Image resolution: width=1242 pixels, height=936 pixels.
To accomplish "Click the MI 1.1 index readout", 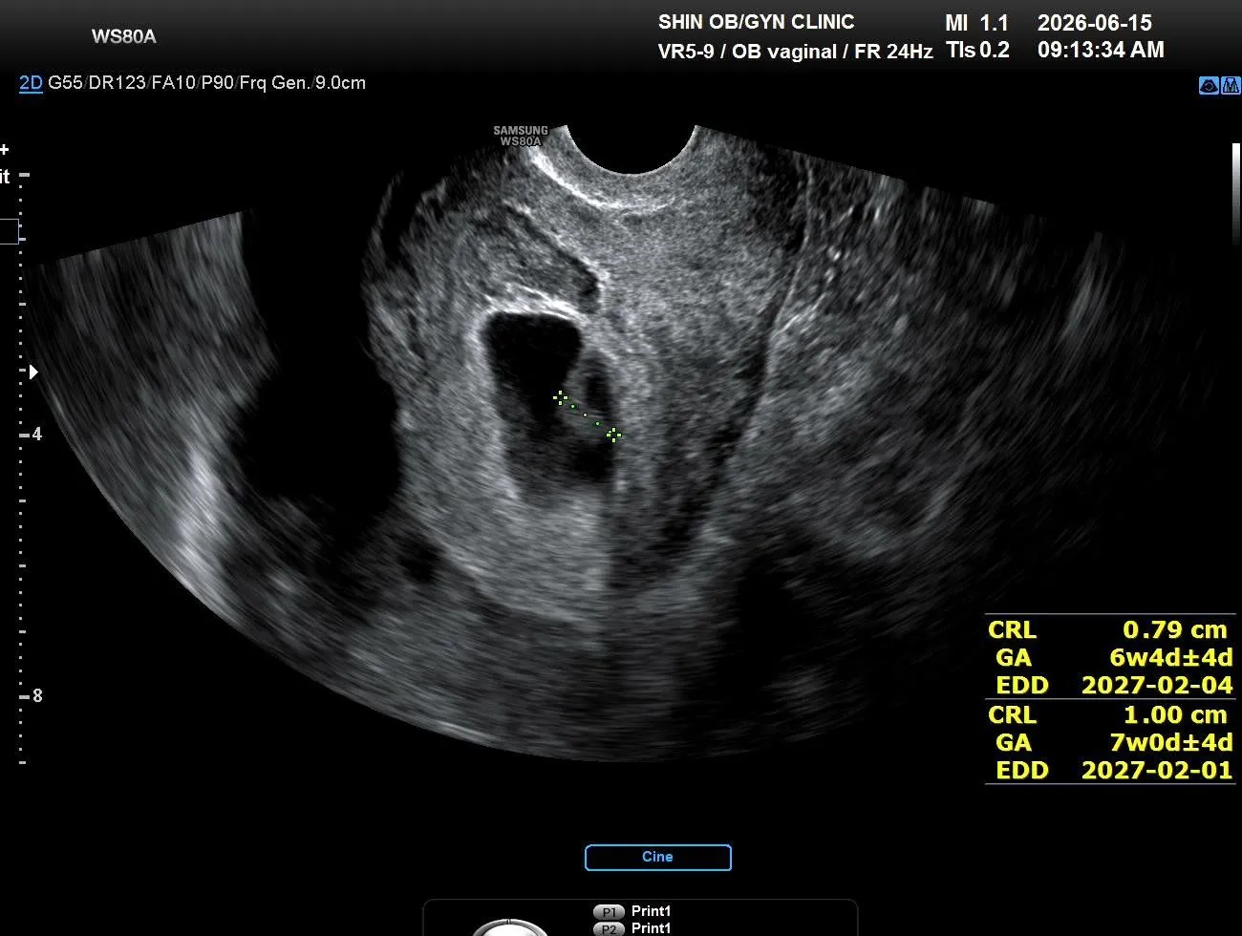I will pyautogui.click(x=976, y=23).
